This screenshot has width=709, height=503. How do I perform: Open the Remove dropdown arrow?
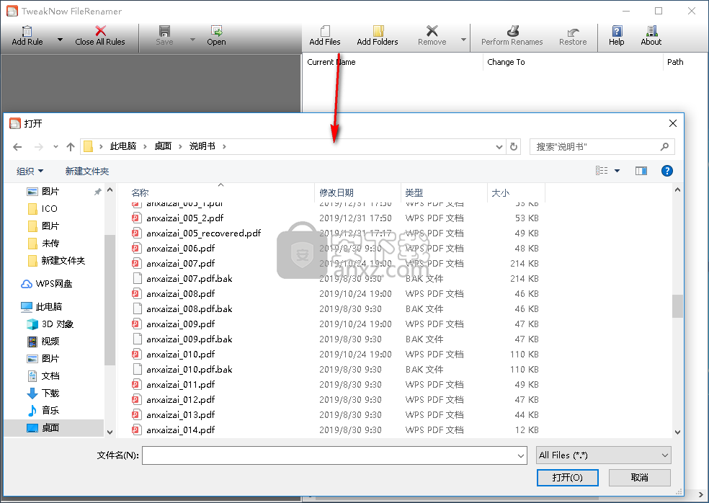[463, 40]
